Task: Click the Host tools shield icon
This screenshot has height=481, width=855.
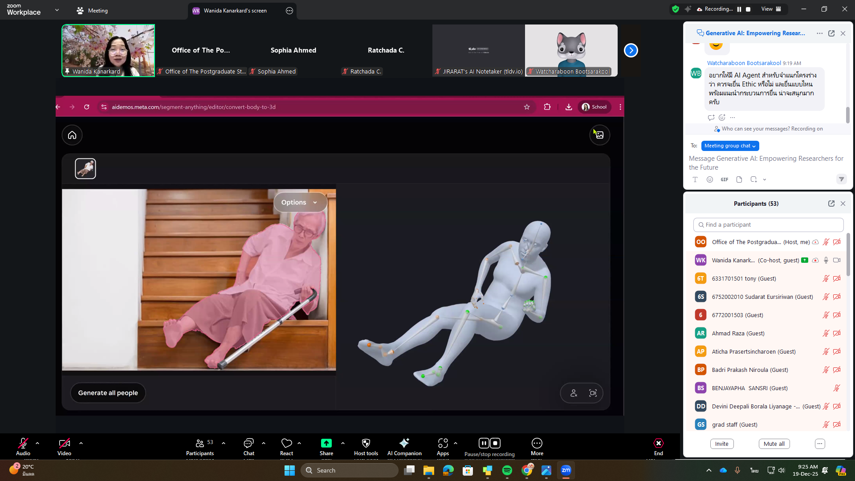Action: pyautogui.click(x=366, y=443)
